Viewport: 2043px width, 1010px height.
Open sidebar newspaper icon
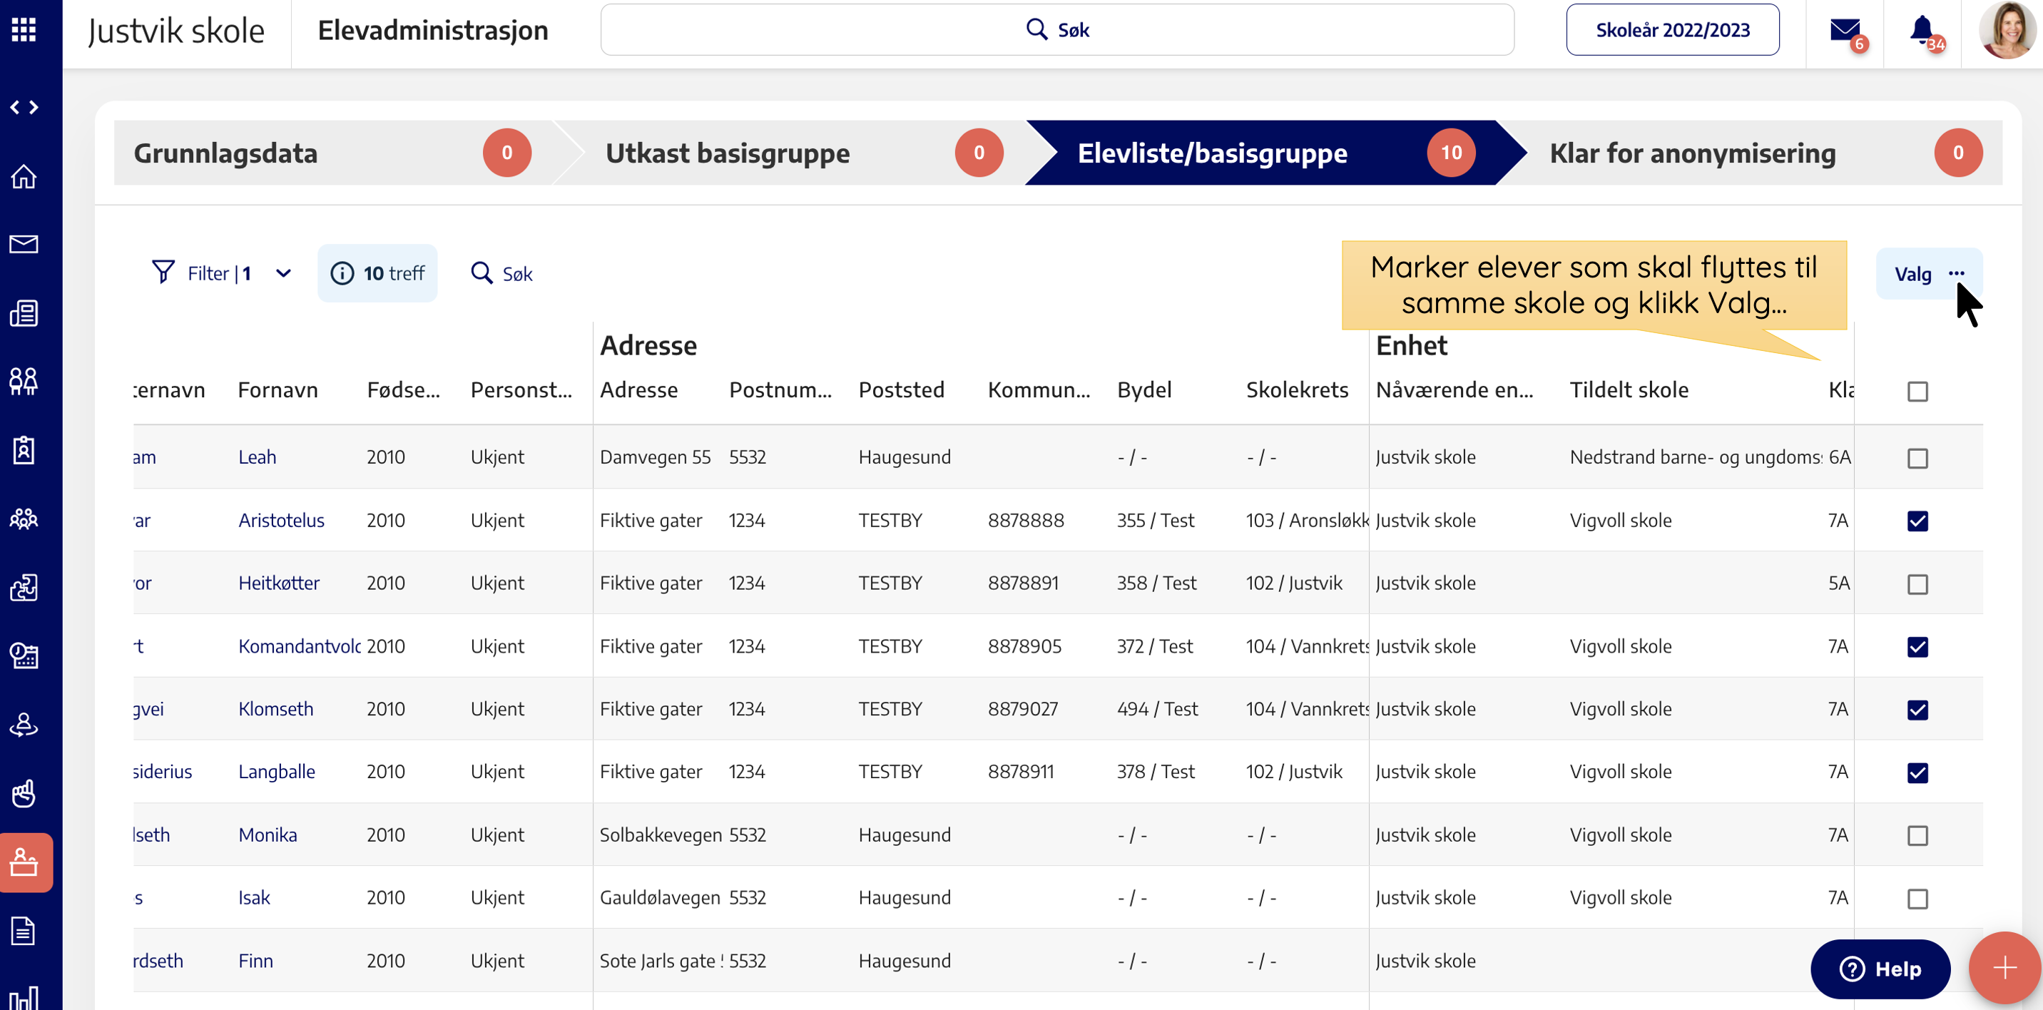(x=24, y=313)
